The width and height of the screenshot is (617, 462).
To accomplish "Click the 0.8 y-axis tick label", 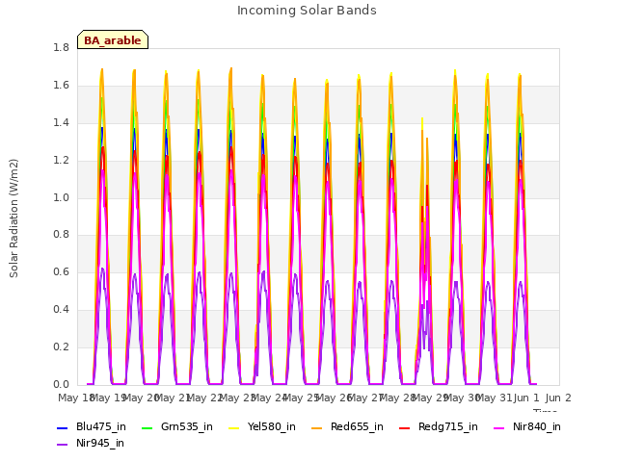I will coord(61,235).
